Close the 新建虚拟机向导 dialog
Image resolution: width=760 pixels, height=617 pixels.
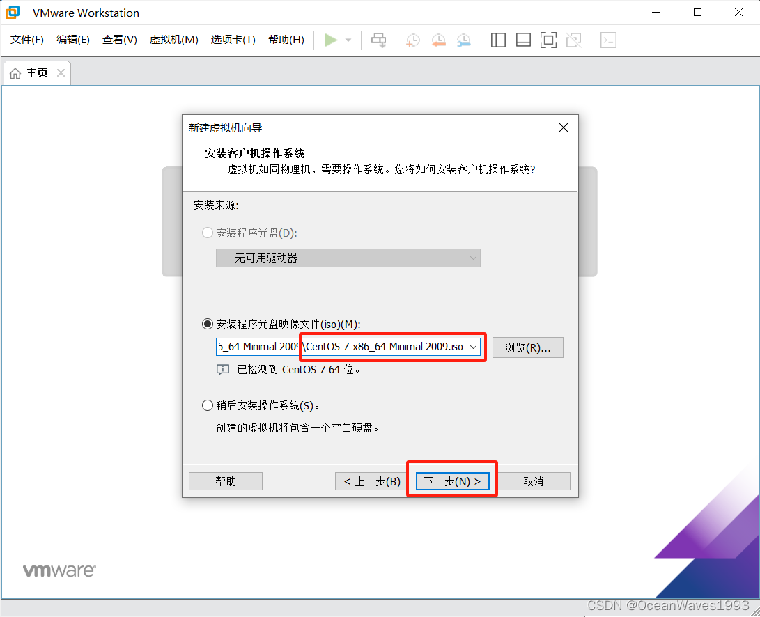click(x=564, y=127)
